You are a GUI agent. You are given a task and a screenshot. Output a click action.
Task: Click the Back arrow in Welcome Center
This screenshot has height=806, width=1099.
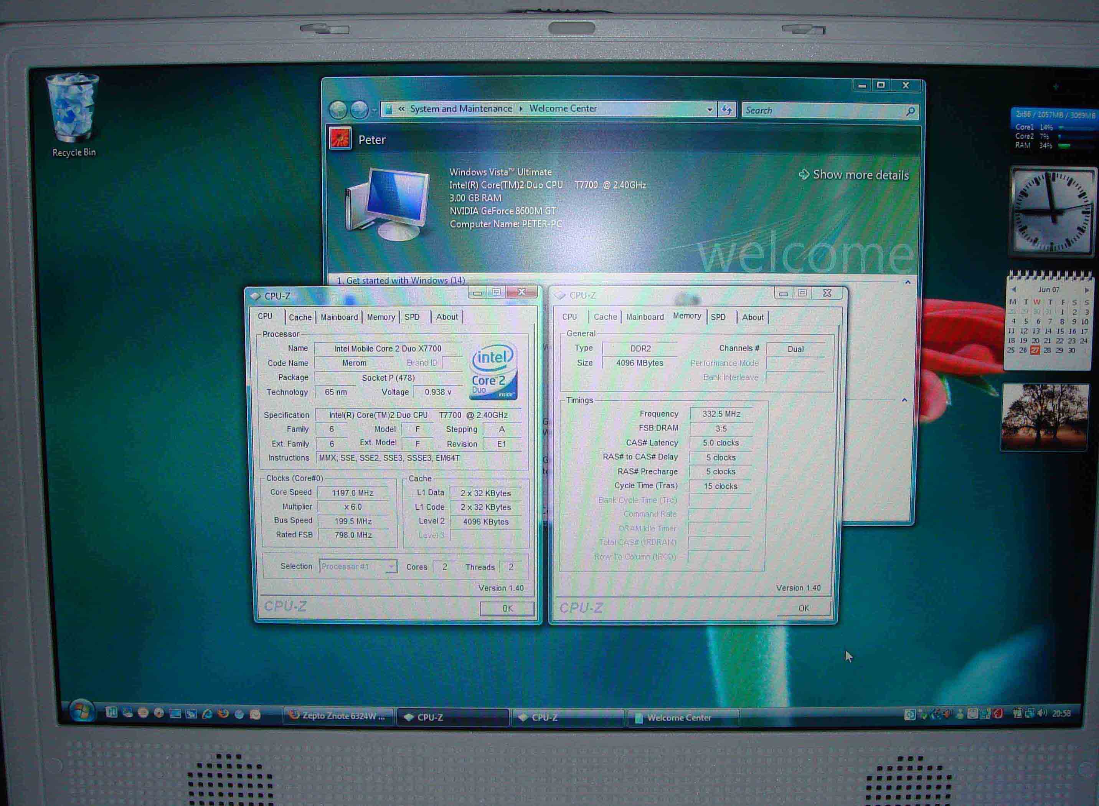tap(338, 110)
